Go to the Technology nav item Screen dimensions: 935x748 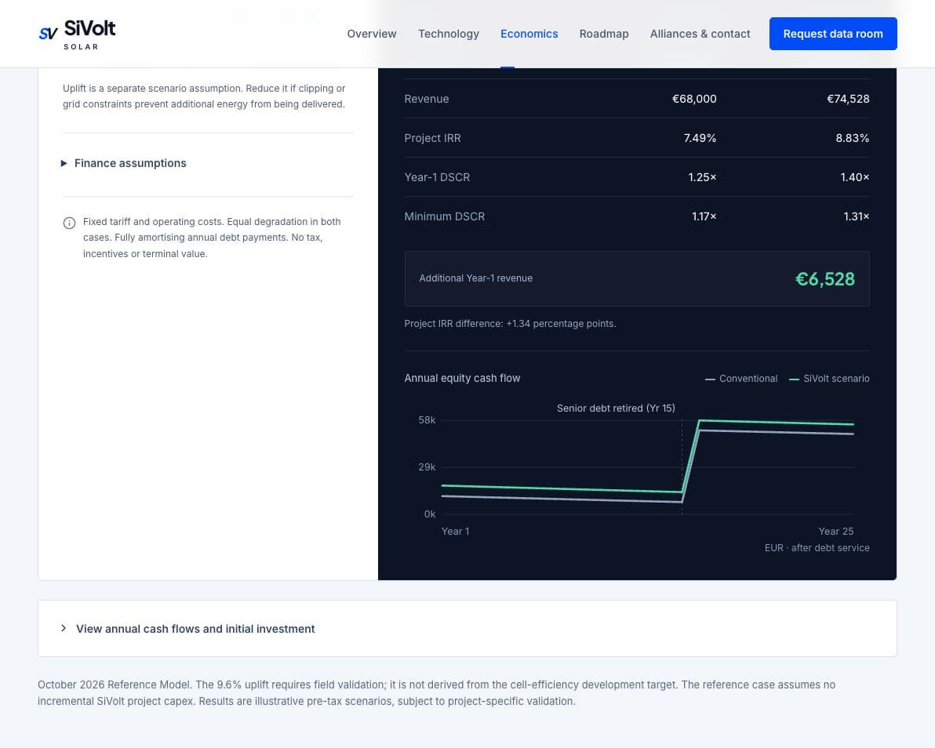(x=449, y=34)
